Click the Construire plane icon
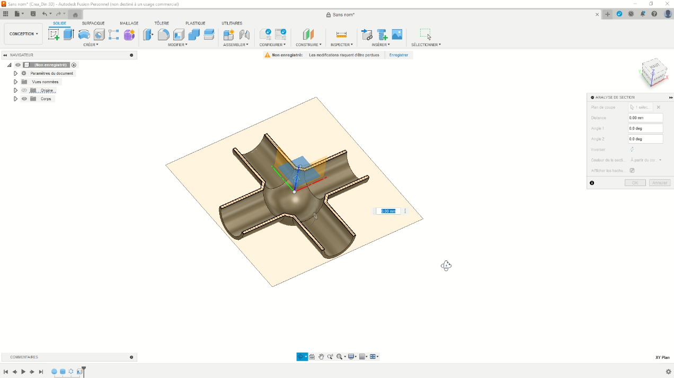 tap(308, 34)
